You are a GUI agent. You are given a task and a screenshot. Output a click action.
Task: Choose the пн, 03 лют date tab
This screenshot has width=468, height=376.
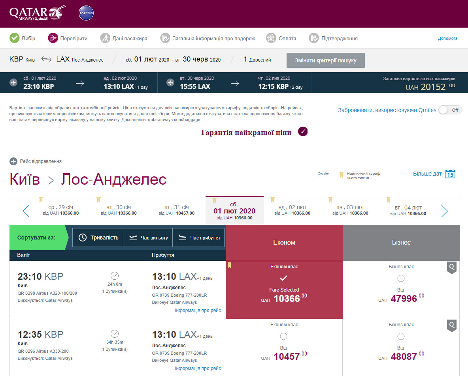tap(350, 210)
